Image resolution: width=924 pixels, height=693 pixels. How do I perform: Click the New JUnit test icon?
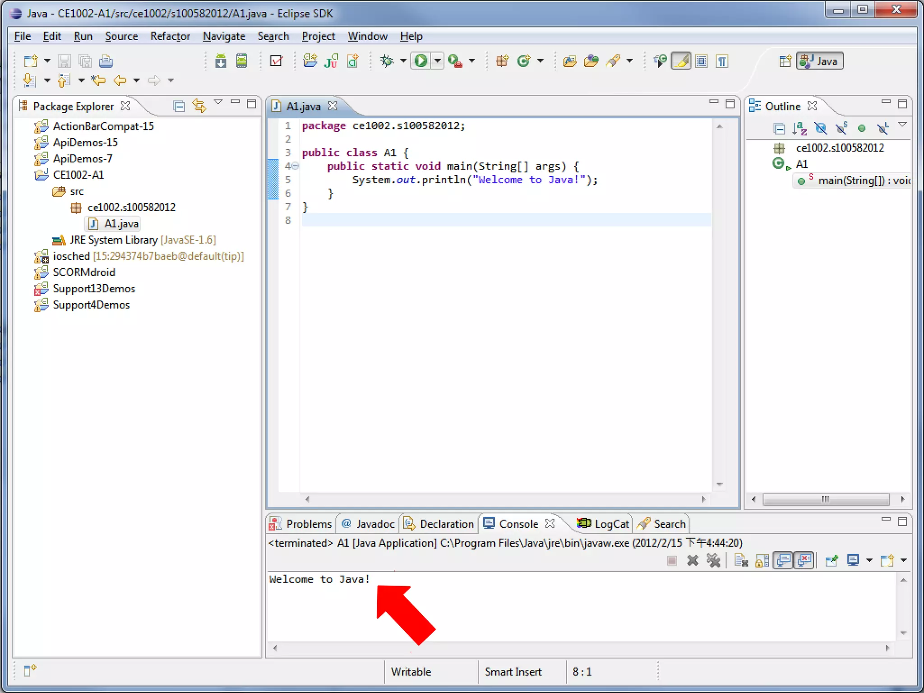point(332,61)
